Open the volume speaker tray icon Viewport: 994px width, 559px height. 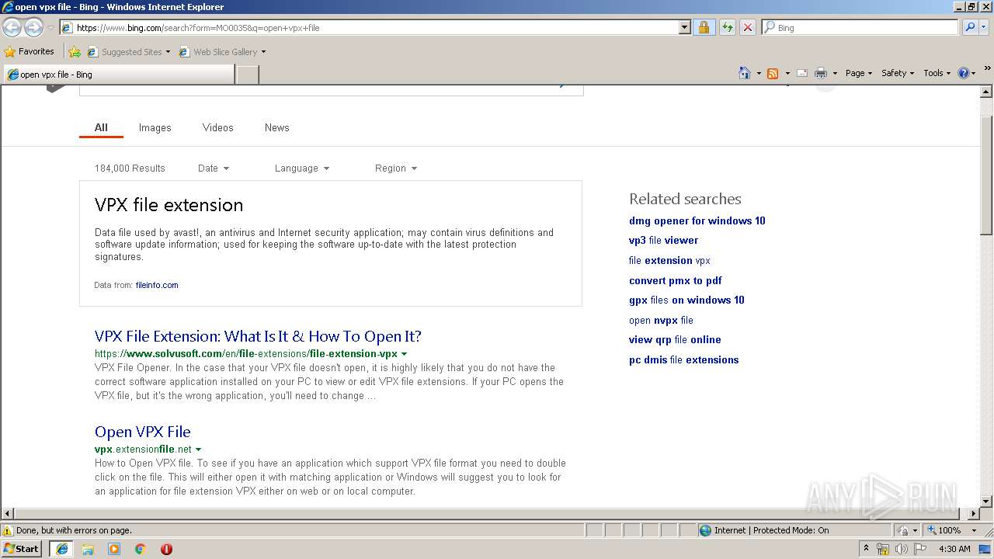(901, 549)
